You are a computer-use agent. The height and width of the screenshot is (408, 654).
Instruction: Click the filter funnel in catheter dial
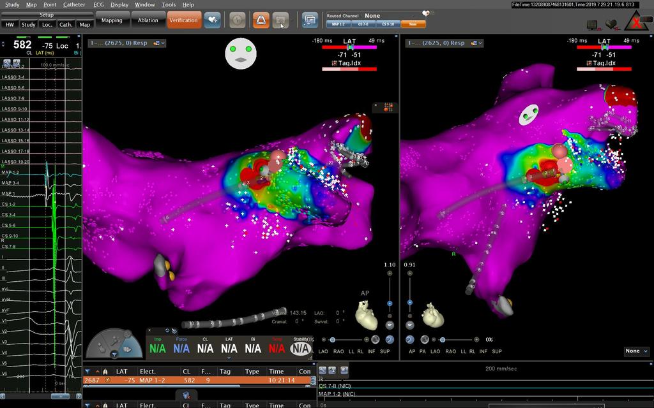[x=114, y=354]
